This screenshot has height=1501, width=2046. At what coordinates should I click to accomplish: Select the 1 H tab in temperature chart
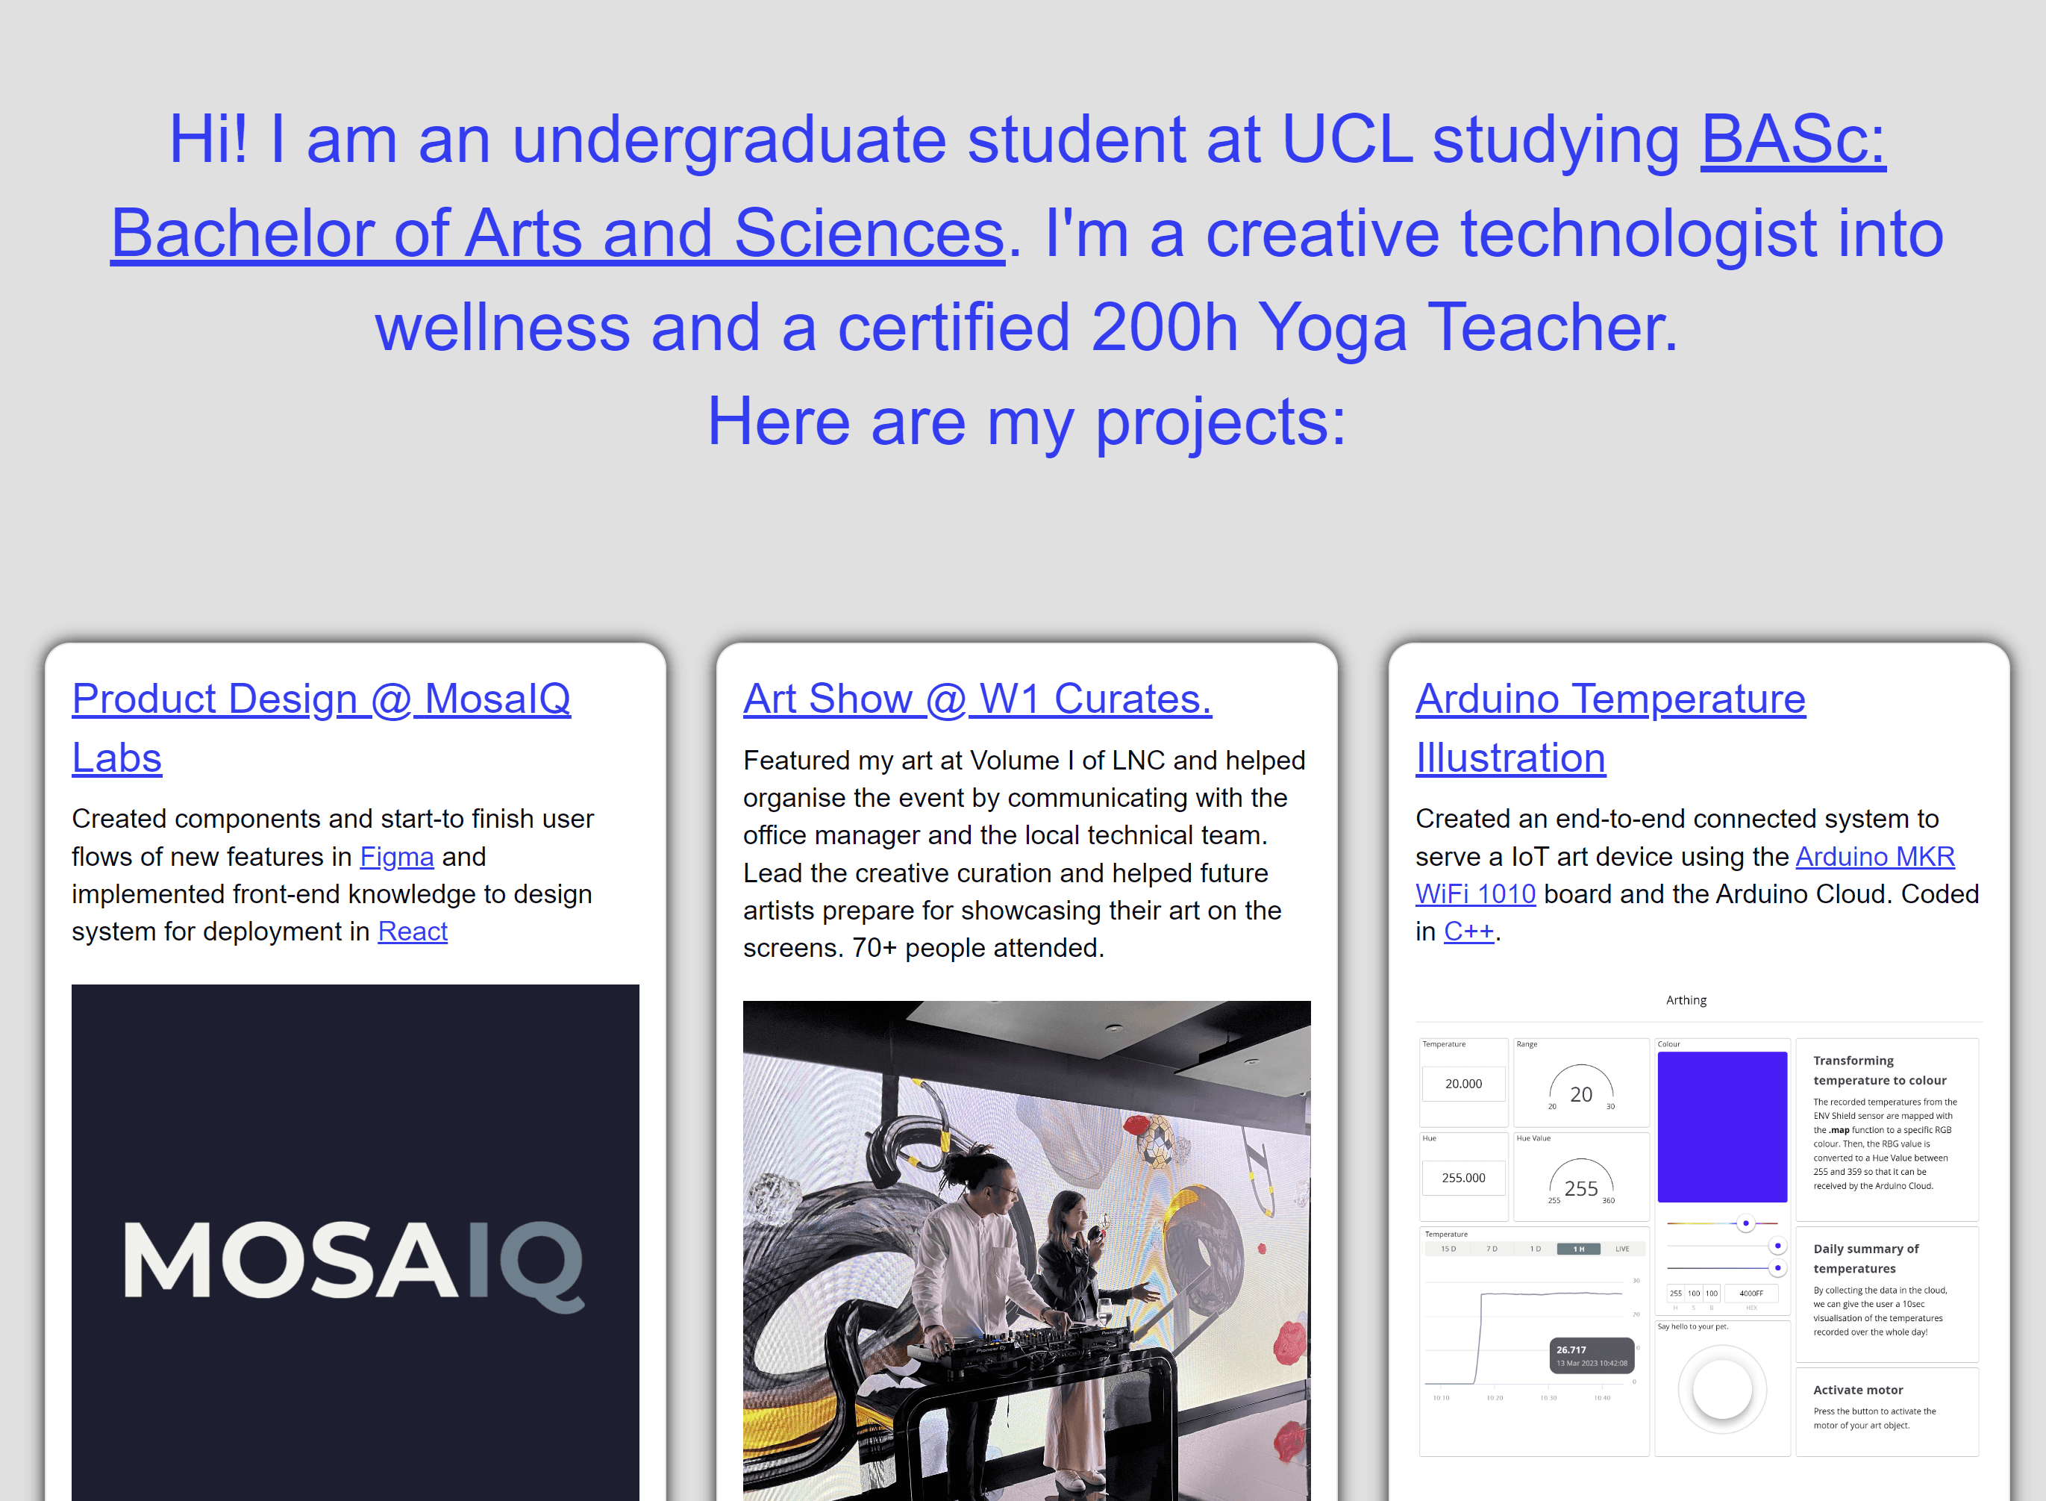(1578, 1249)
